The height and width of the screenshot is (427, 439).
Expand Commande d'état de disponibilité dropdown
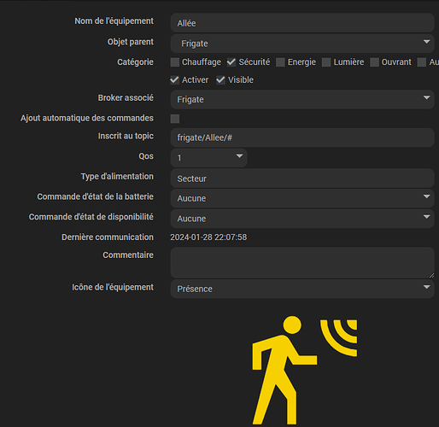pyautogui.click(x=302, y=219)
